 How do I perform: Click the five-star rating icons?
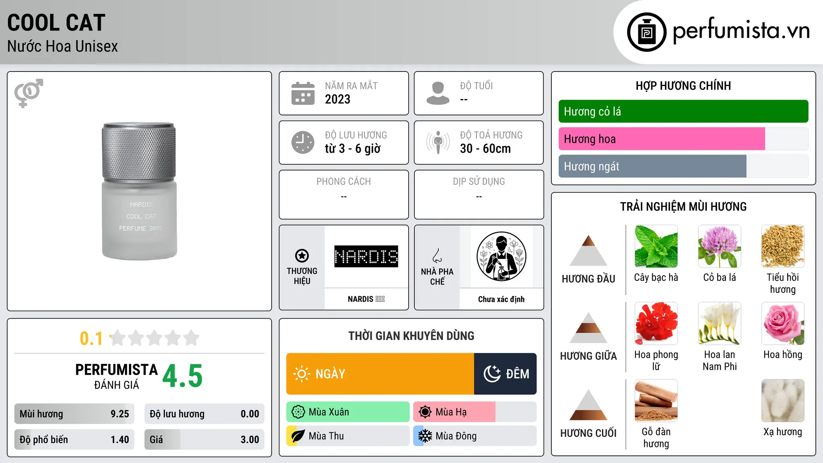(154, 338)
